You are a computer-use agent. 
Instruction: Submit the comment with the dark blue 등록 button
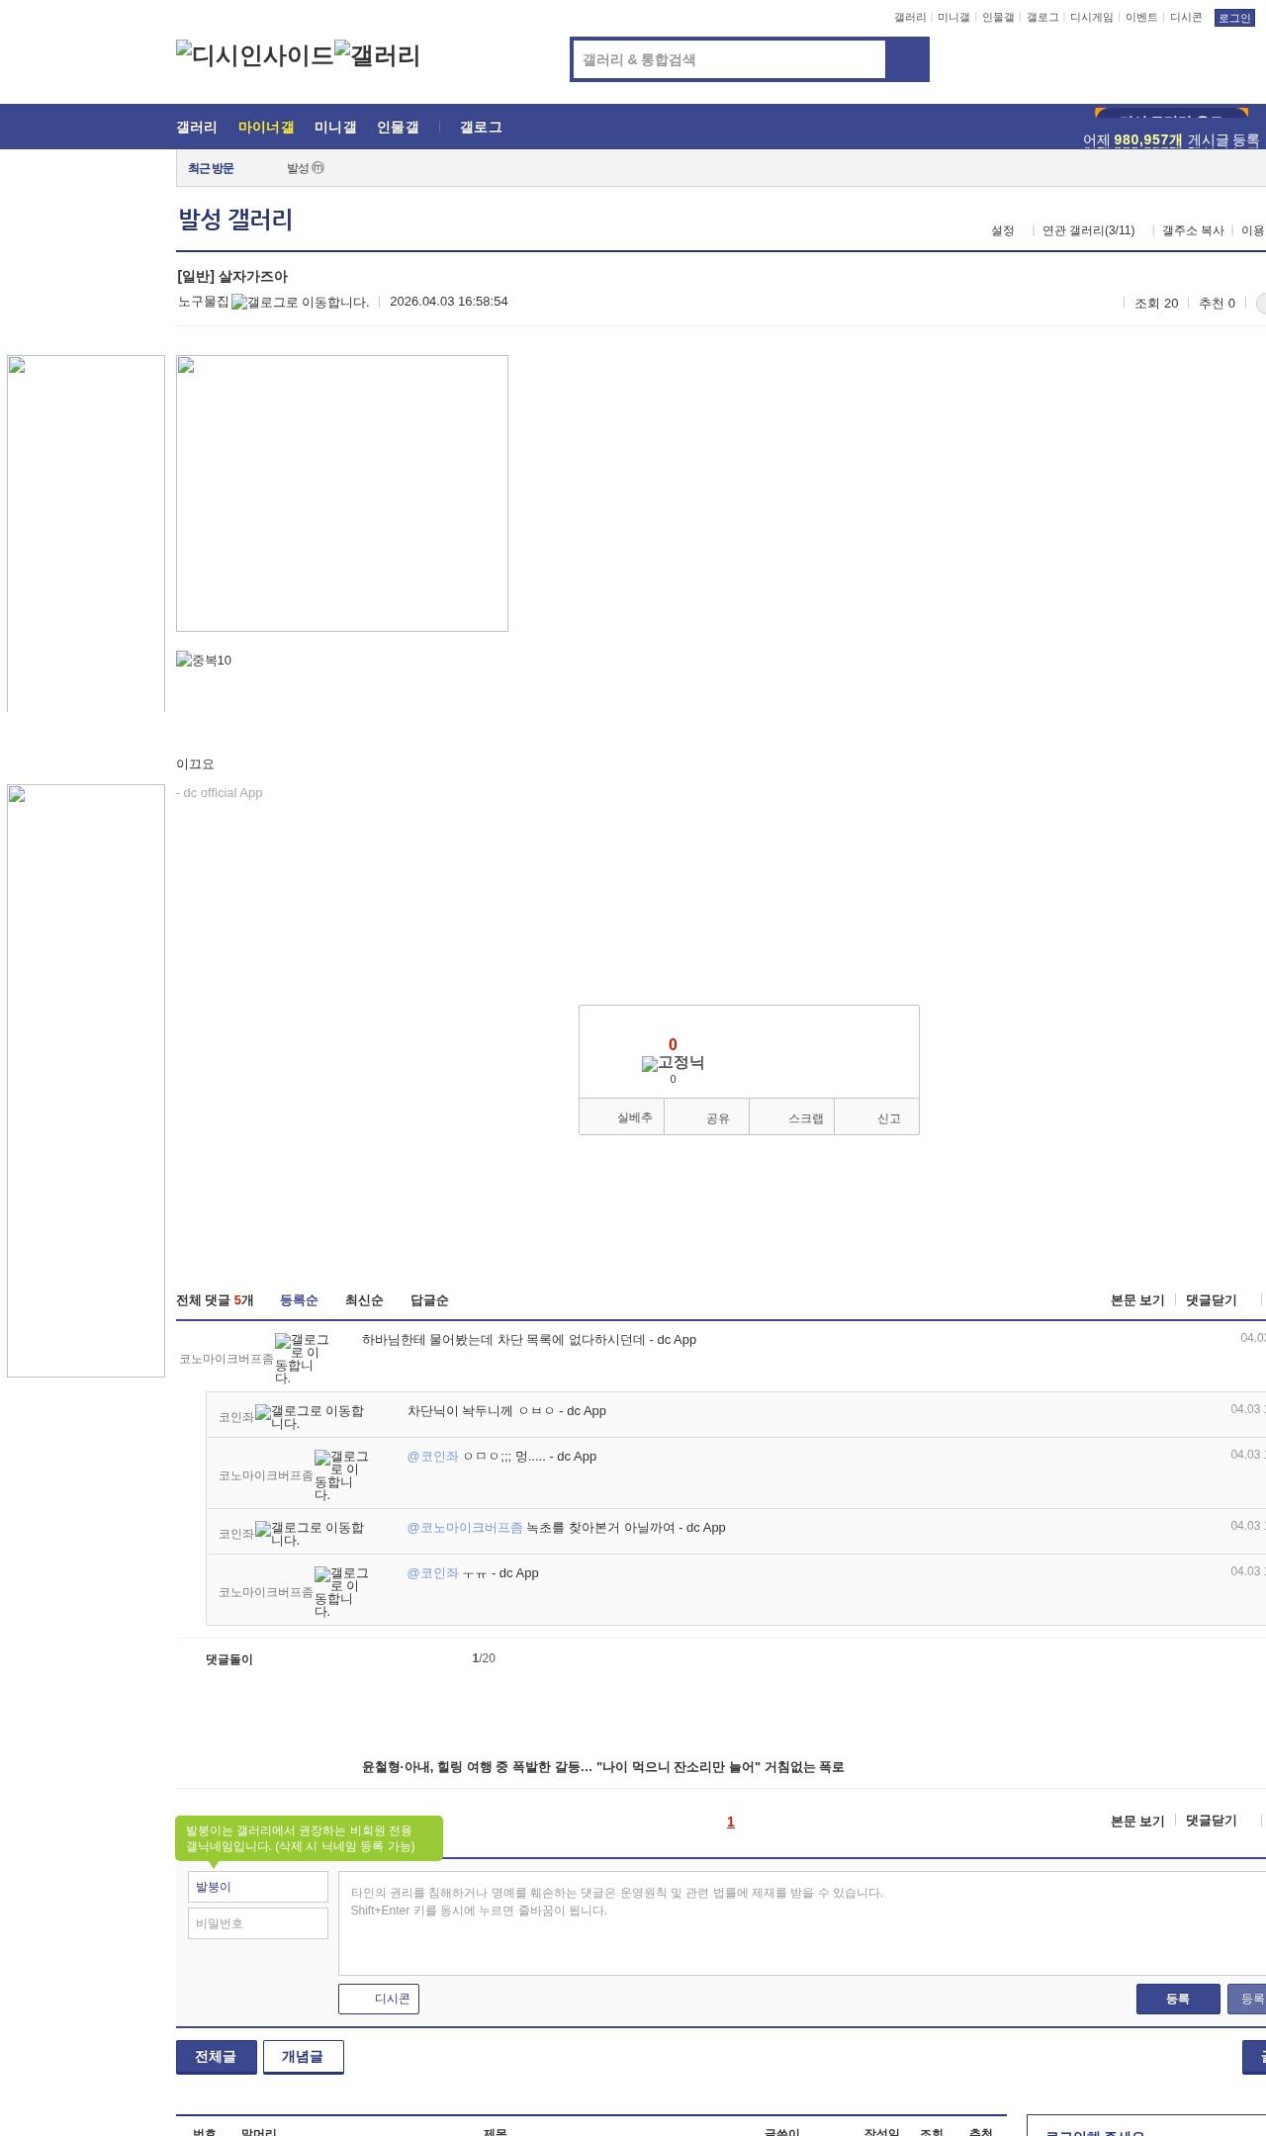1178,1999
